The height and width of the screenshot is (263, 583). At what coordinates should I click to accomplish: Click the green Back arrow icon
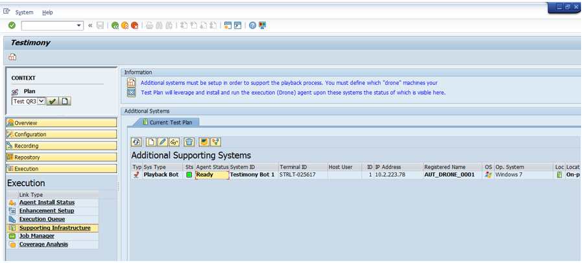click(x=115, y=26)
